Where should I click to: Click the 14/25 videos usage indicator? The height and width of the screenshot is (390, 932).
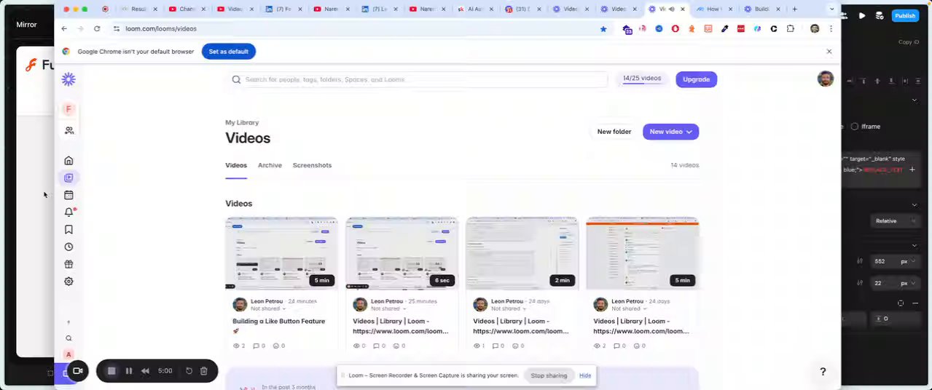tap(642, 79)
